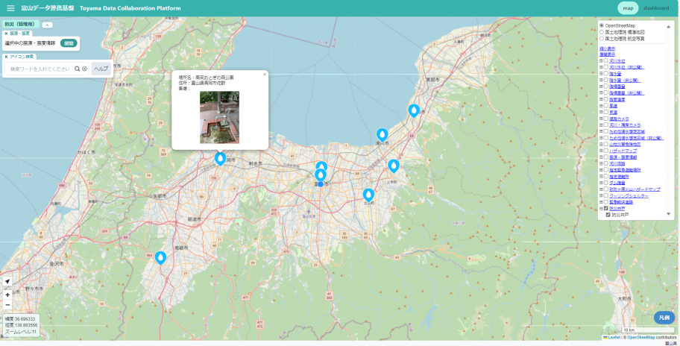Open the hamburger menu in the header
Image resolution: width=680 pixels, height=346 pixels.
[x=10, y=8]
